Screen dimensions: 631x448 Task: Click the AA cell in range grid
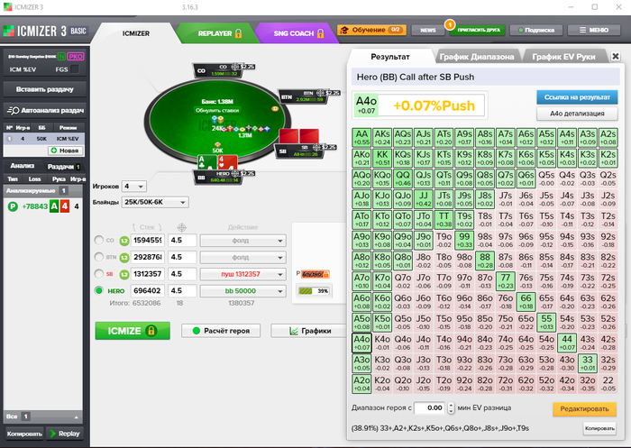click(x=361, y=138)
